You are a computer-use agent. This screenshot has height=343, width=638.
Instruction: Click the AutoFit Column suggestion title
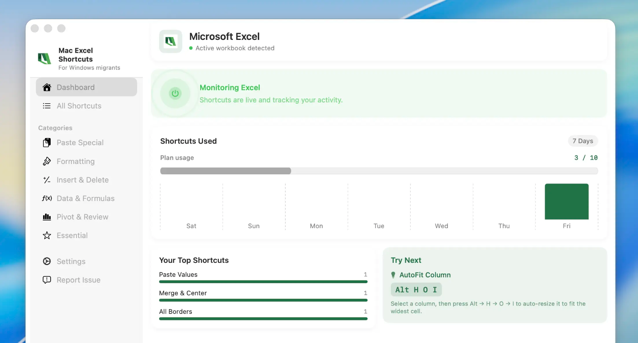point(425,275)
